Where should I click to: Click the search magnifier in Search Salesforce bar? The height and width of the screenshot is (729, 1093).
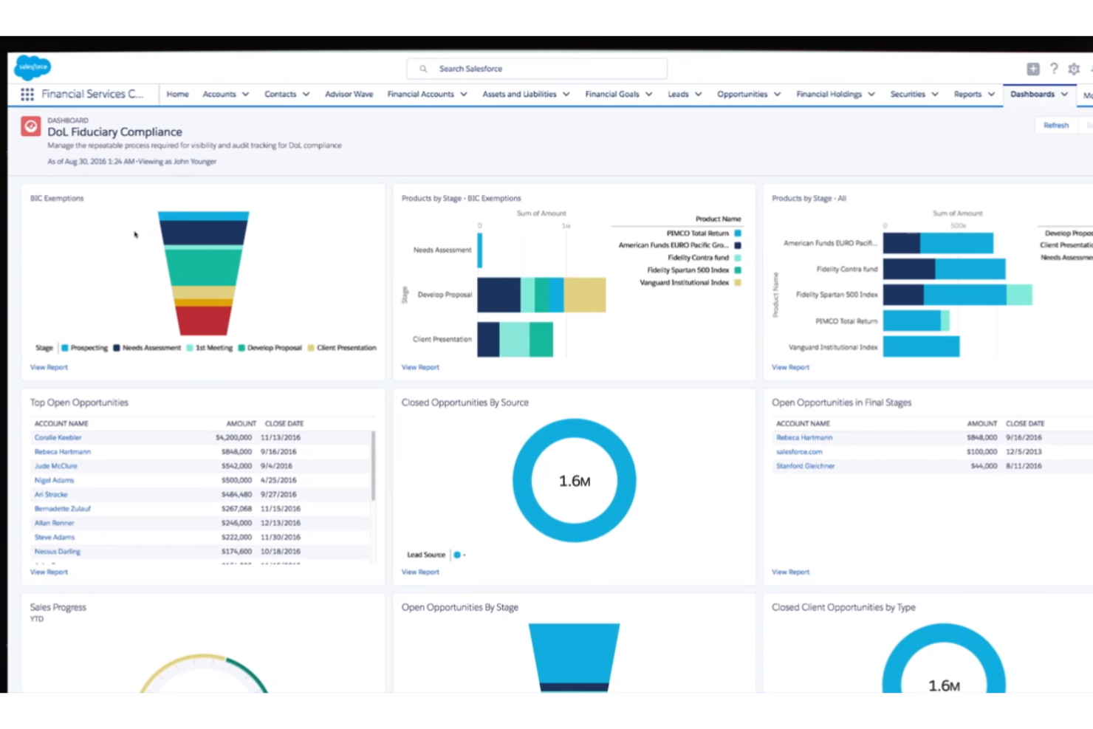[423, 69]
